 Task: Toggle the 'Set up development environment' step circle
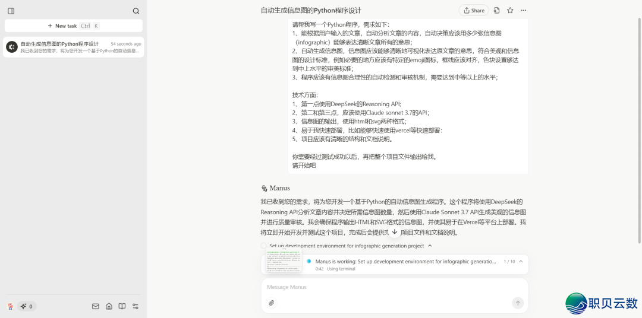pyautogui.click(x=263, y=246)
